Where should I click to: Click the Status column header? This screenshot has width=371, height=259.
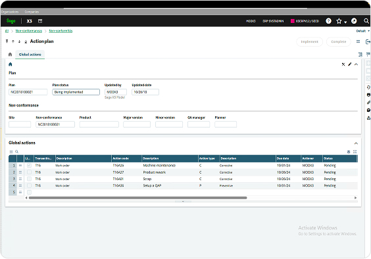340,158
